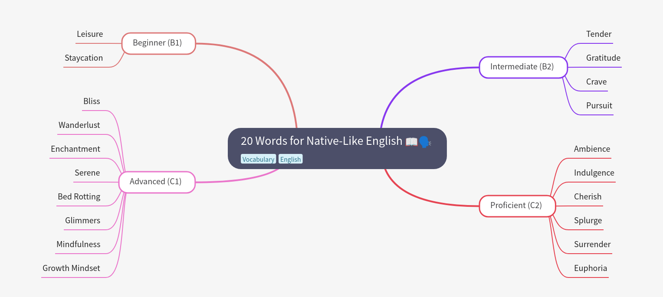Select the central node '20 Words for Native-Like English'
The image size is (663, 297).
pos(337,148)
